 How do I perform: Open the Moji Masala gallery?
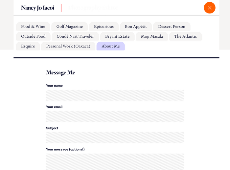(152, 36)
